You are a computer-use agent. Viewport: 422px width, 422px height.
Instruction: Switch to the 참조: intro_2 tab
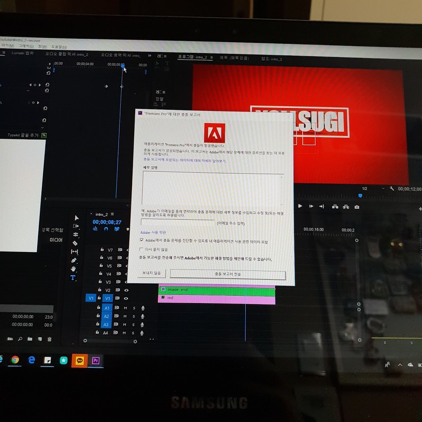(272, 59)
